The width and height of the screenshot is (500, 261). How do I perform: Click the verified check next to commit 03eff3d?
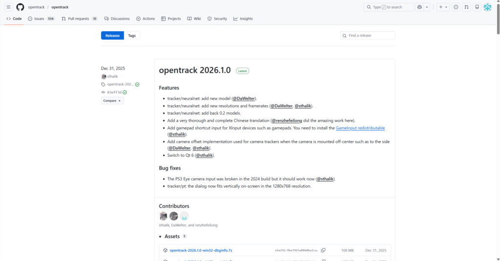pos(125,92)
